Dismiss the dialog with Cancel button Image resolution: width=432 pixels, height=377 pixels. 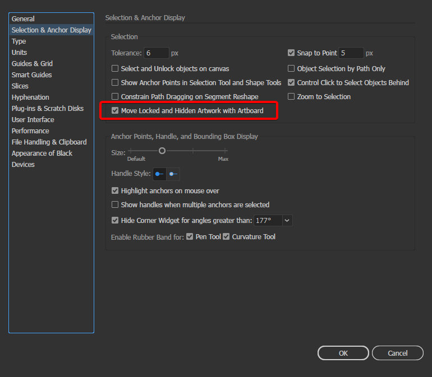click(x=398, y=353)
